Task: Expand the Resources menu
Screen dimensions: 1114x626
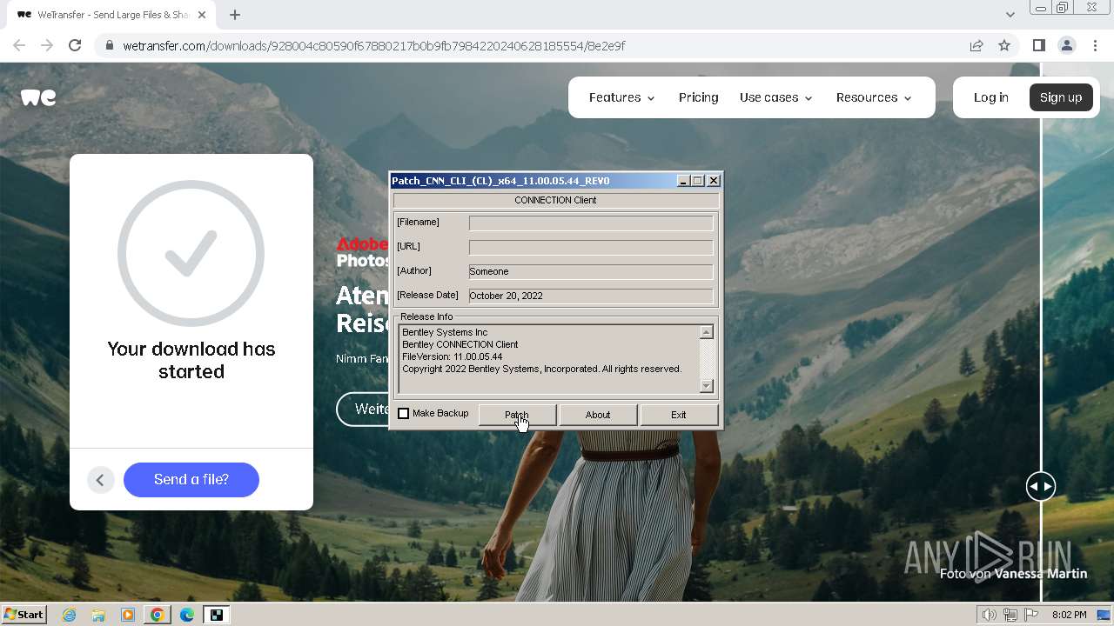Action: [x=874, y=97]
